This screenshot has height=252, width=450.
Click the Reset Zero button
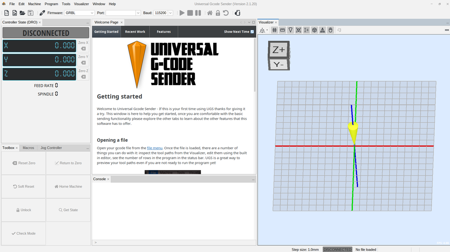(24, 163)
